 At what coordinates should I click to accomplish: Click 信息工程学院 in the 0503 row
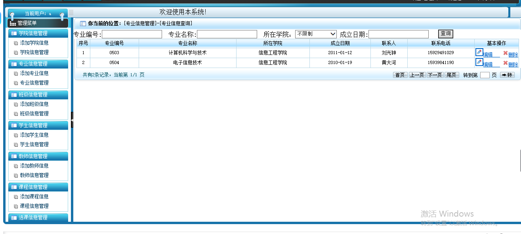tap(273, 53)
